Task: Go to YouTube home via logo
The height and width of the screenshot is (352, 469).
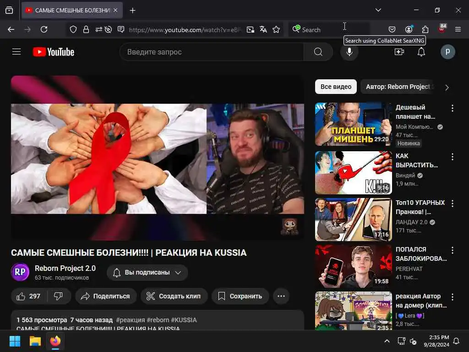Action: [x=54, y=52]
